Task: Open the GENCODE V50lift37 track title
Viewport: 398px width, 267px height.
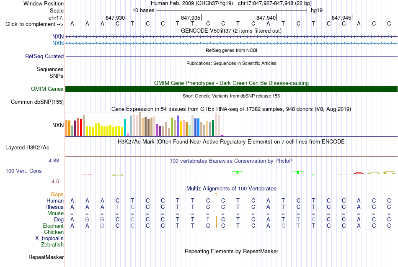Action: click(231, 31)
